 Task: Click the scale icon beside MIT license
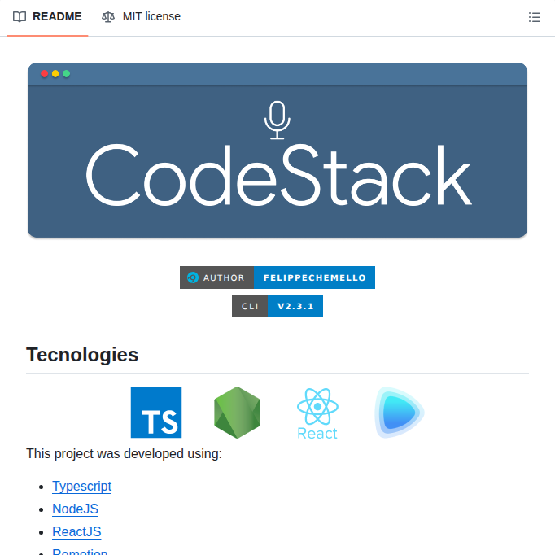(108, 16)
